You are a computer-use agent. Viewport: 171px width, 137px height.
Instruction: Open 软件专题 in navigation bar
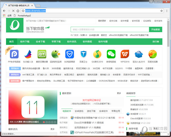point(103,42)
